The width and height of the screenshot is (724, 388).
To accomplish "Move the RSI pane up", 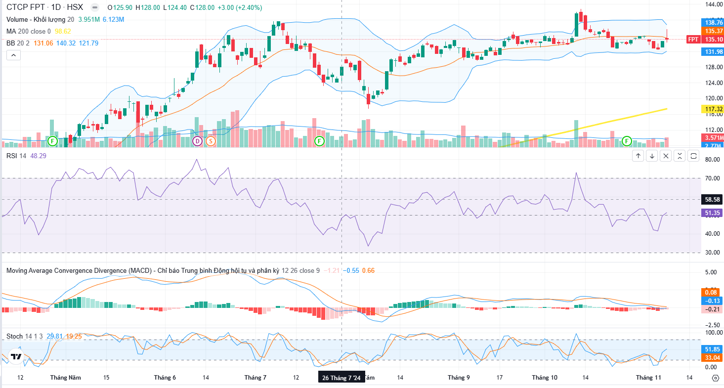I will 638,156.
